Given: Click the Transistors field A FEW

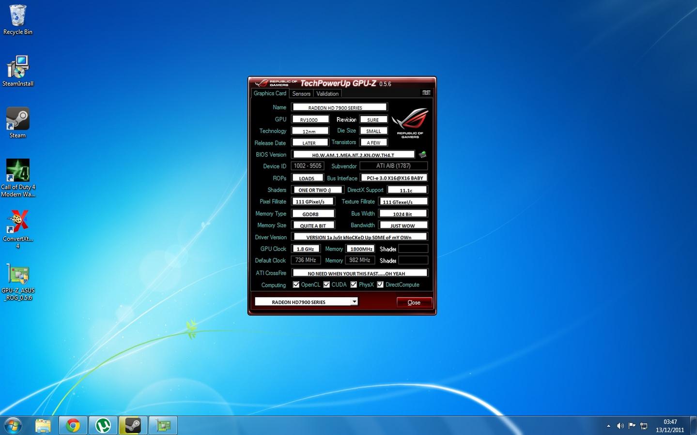Looking at the screenshot, I should click(x=373, y=143).
